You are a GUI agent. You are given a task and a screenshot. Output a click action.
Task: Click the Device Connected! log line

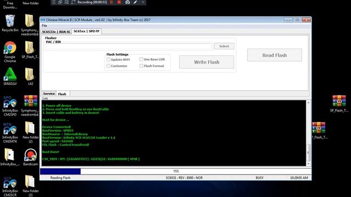pos(56,127)
